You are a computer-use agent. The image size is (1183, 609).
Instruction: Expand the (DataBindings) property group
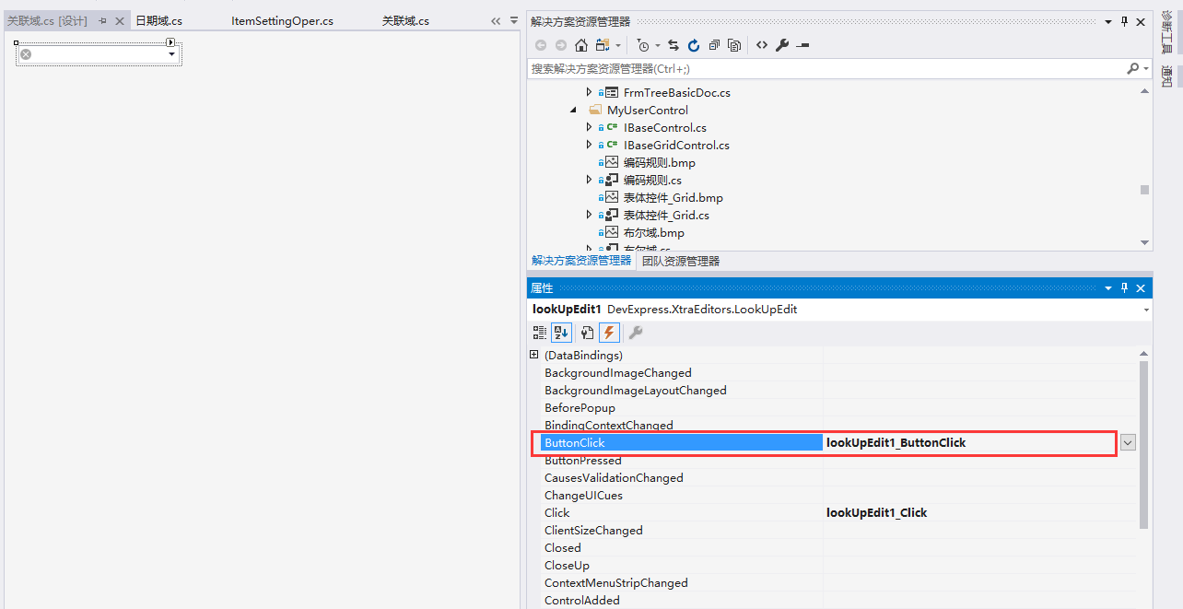pos(534,355)
